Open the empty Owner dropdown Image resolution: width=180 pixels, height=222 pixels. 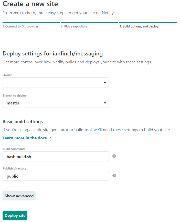56,82
